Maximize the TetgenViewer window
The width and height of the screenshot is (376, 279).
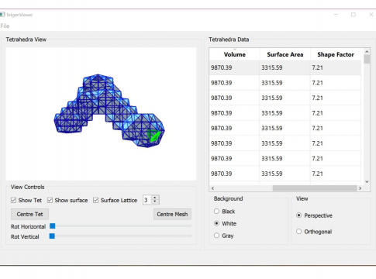[x=354, y=15]
